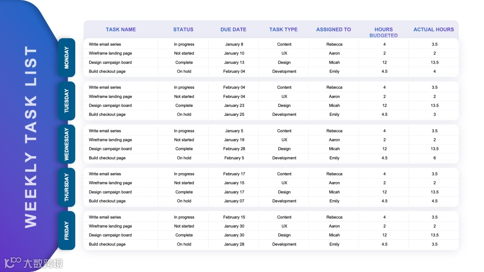
Task: Click the ASSIGNED TO column header
Action: pos(333,30)
